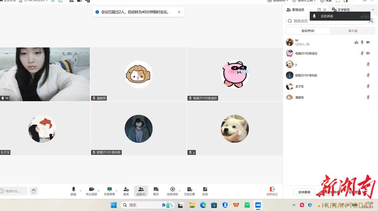Click the 结束会议 end meeting button
This screenshot has width=378, height=211.
tap(272, 191)
